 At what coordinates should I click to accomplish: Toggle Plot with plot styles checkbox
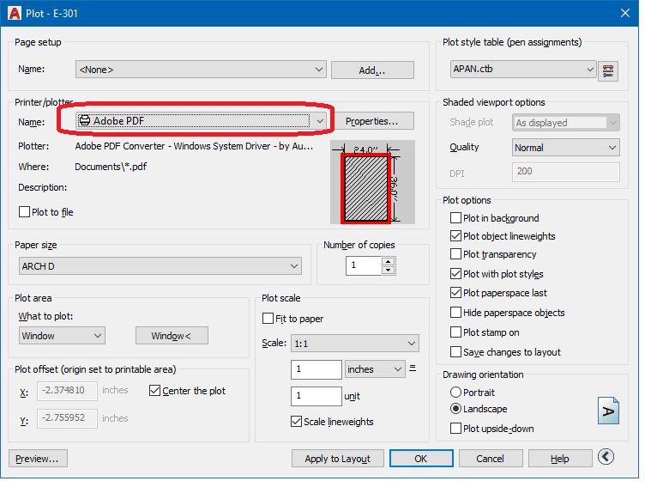[455, 274]
